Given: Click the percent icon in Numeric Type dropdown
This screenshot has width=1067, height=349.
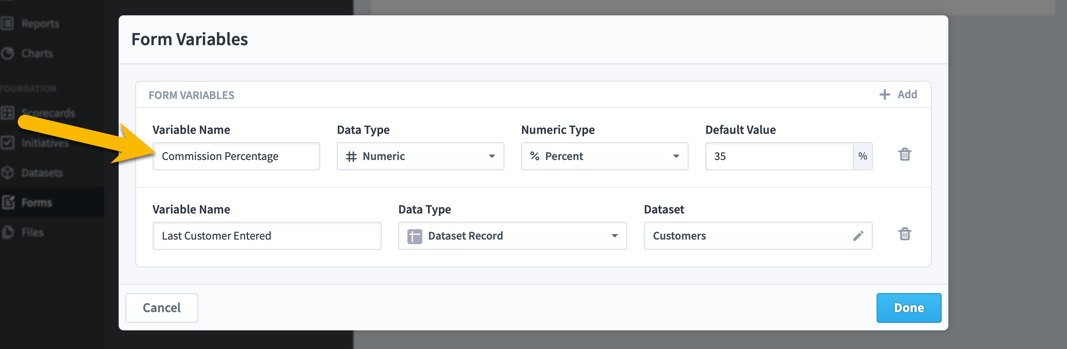Looking at the screenshot, I should point(535,156).
